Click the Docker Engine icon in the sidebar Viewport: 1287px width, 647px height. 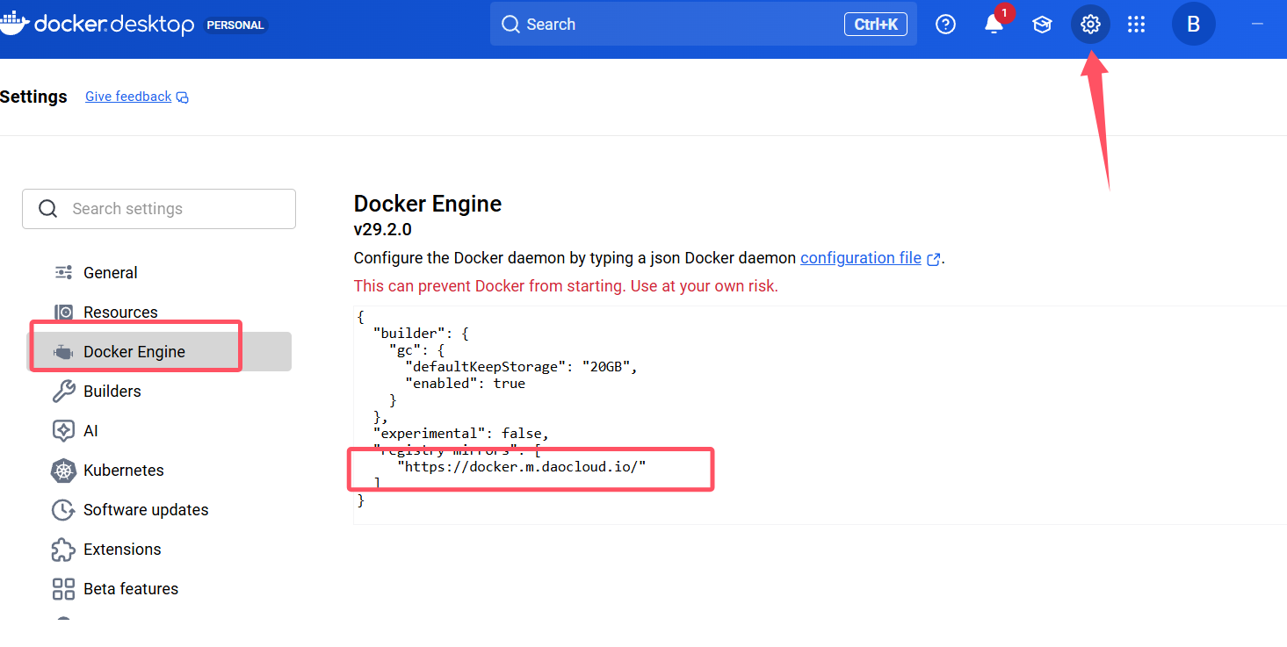coord(63,352)
